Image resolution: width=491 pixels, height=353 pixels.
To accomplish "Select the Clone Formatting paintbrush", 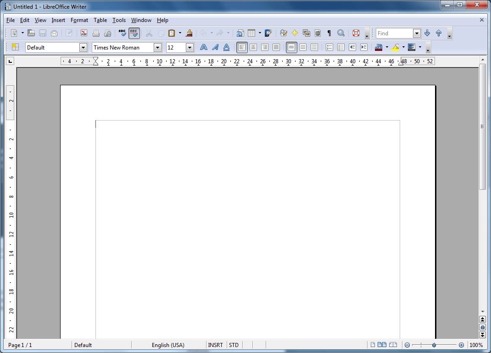I will pos(189,33).
